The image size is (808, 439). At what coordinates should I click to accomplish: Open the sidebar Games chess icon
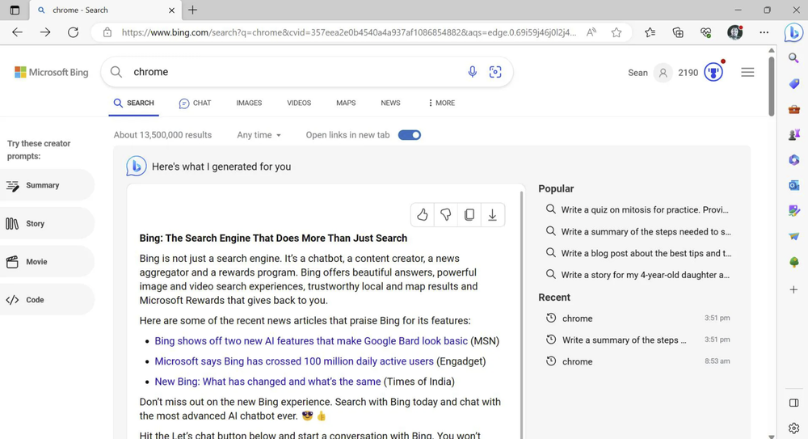coord(794,135)
